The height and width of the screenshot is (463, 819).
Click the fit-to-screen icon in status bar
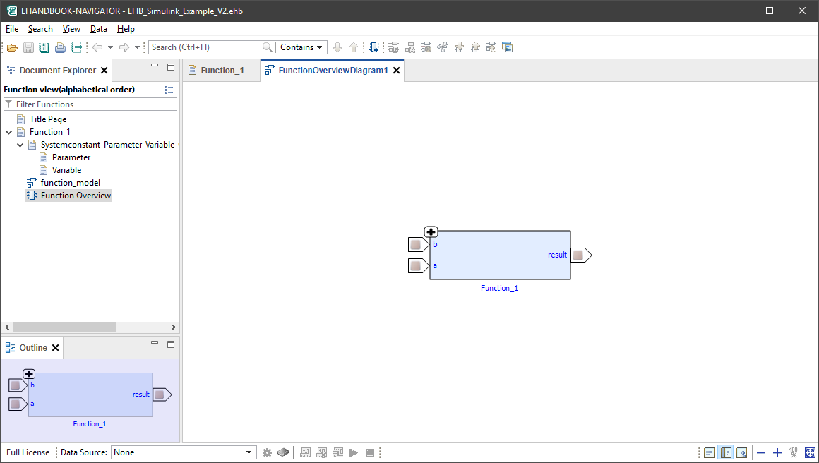[810, 452]
